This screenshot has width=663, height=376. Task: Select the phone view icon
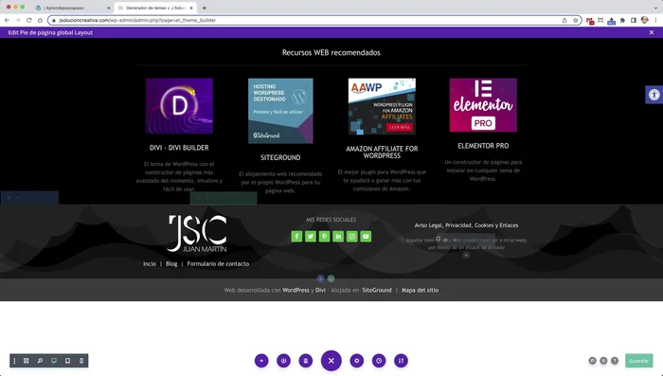(81, 361)
